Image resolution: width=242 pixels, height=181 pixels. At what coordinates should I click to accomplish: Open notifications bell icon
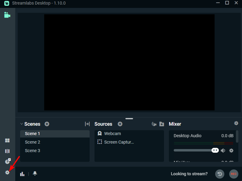point(35,173)
